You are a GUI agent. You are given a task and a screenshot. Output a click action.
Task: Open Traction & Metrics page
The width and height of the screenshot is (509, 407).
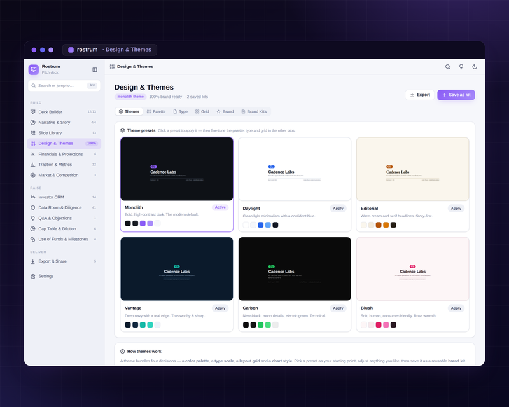[64, 165]
